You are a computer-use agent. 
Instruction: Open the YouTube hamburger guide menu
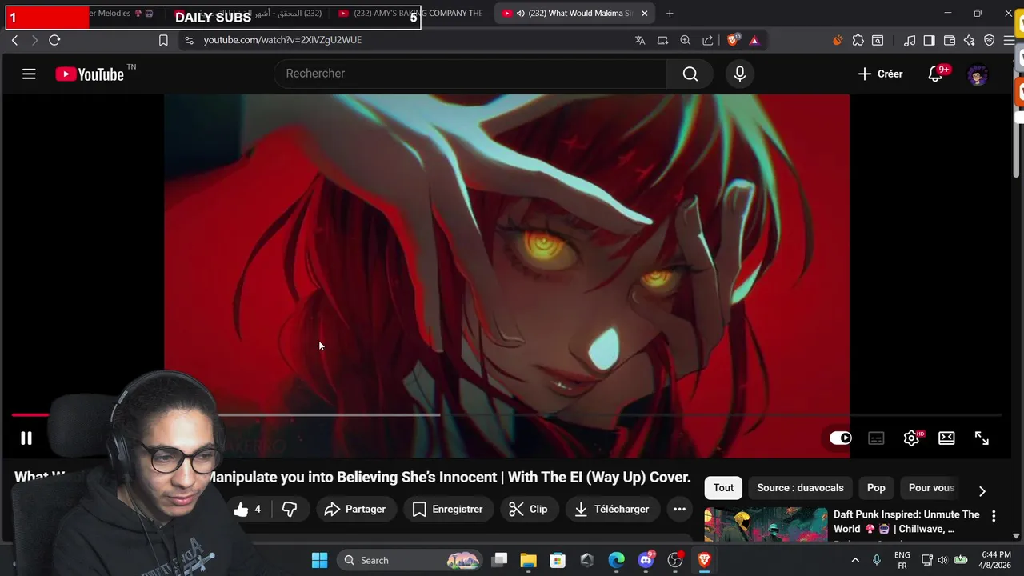[29, 74]
